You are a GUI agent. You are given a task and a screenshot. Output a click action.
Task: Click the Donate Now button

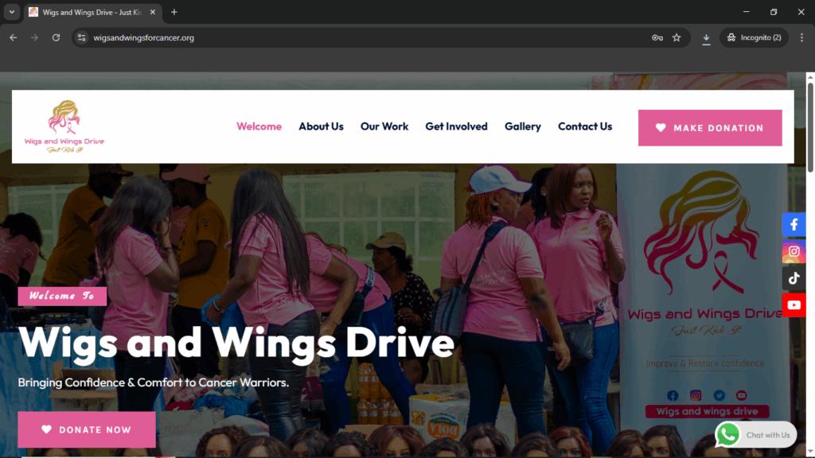(87, 429)
